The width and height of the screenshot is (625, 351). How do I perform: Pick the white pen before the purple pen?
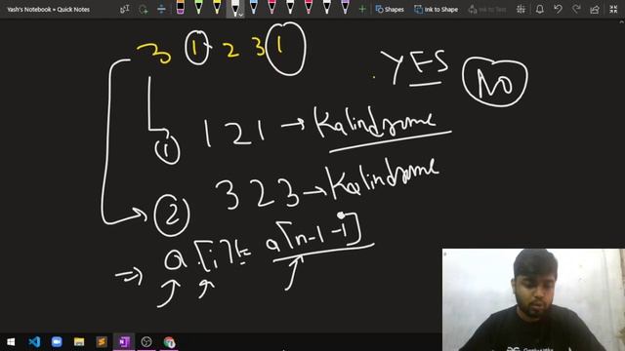(327, 8)
